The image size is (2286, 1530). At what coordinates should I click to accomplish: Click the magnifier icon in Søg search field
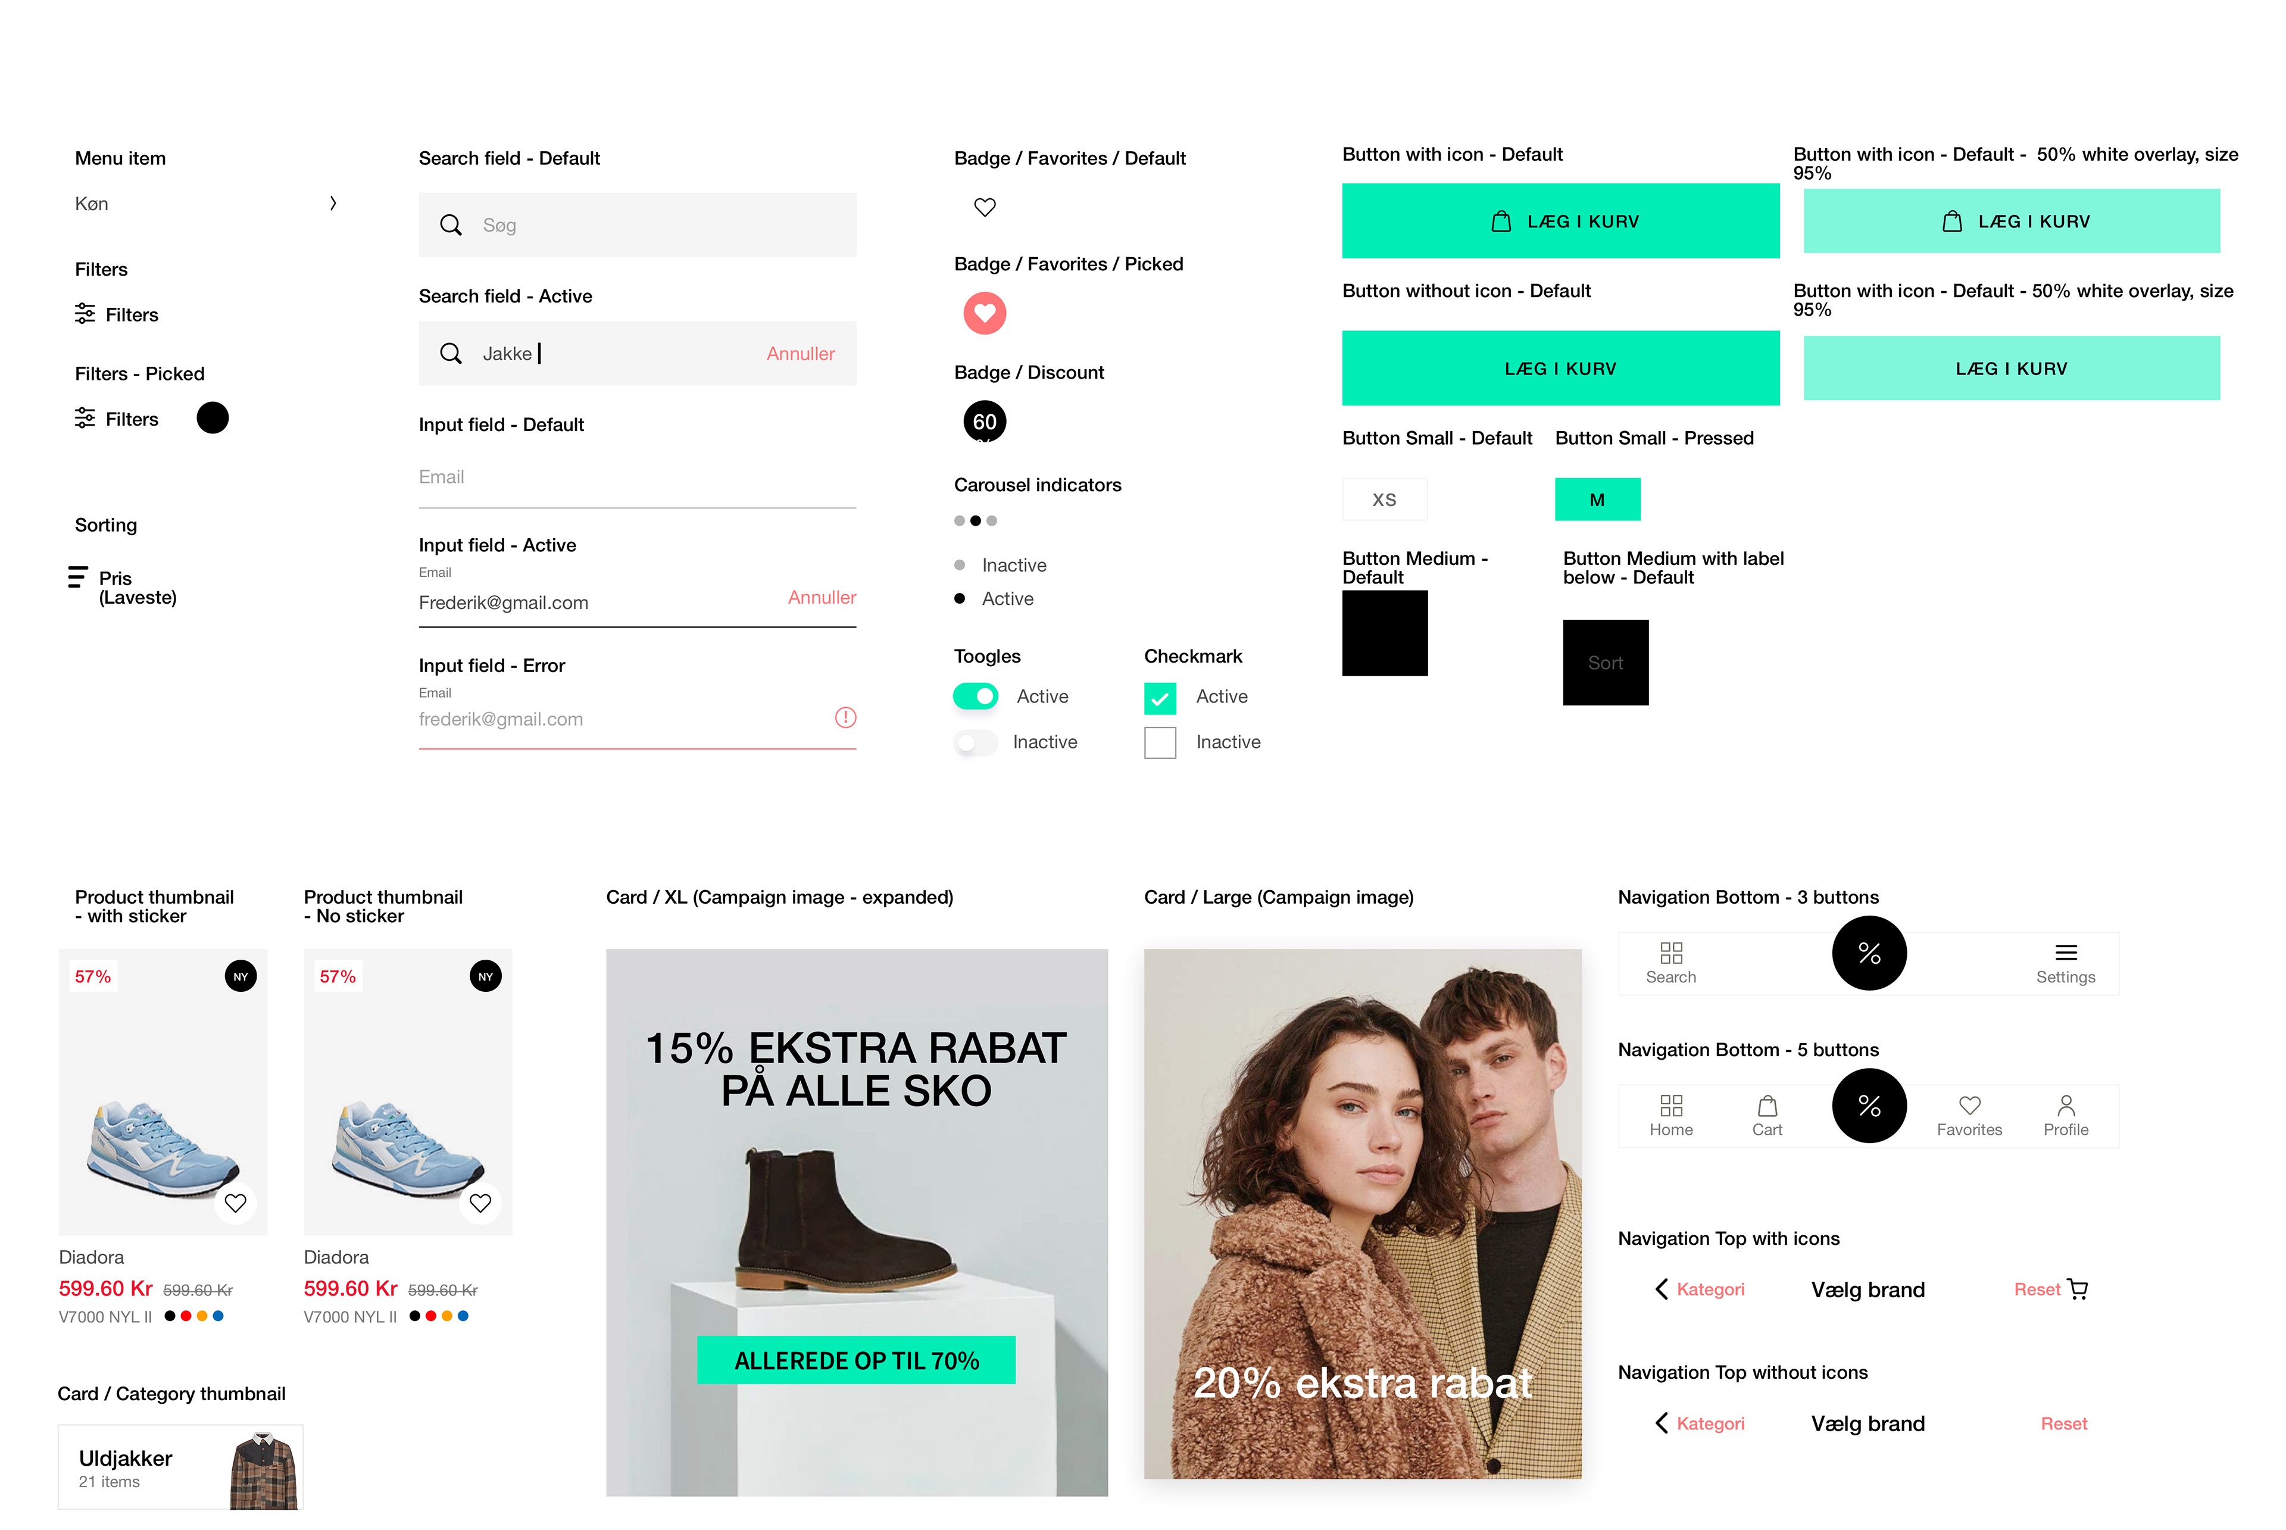click(450, 226)
